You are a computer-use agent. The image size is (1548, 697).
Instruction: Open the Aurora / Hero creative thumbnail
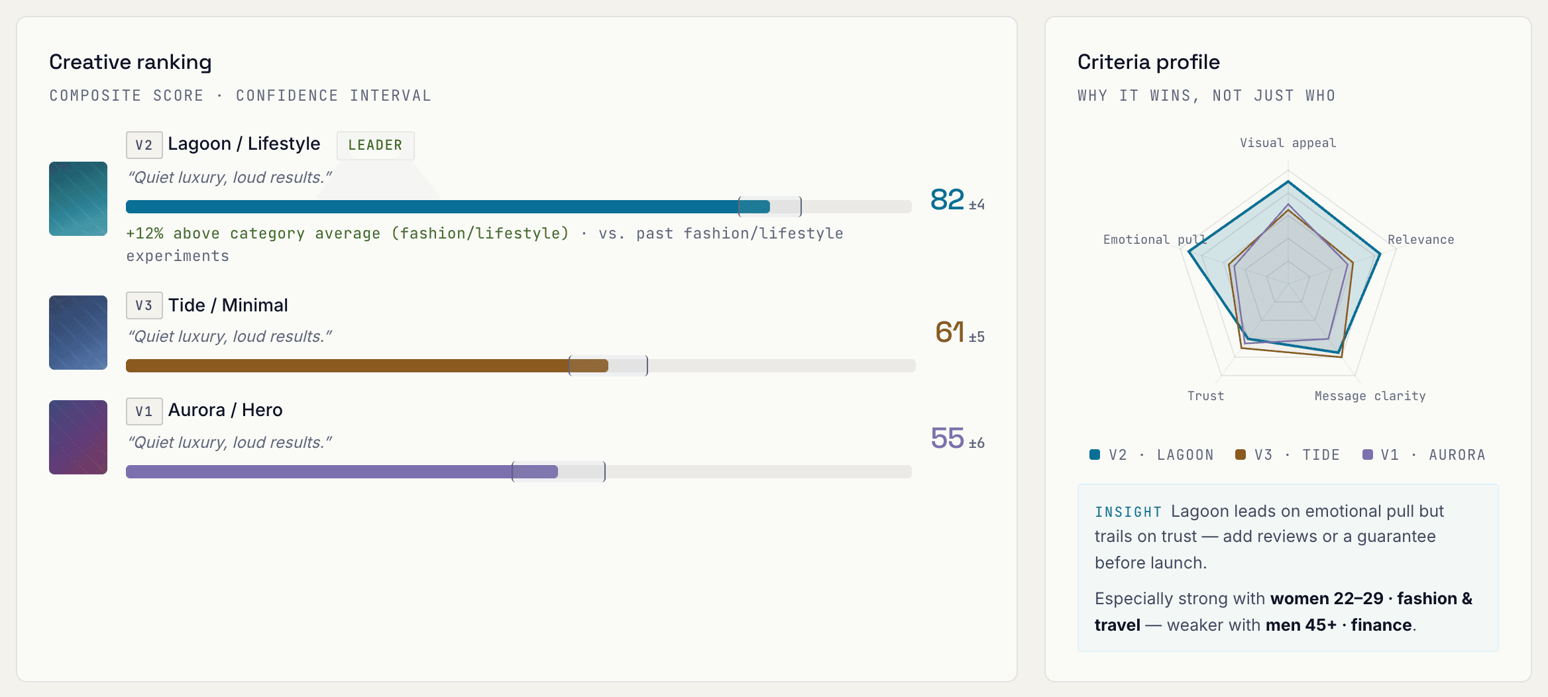(x=78, y=437)
